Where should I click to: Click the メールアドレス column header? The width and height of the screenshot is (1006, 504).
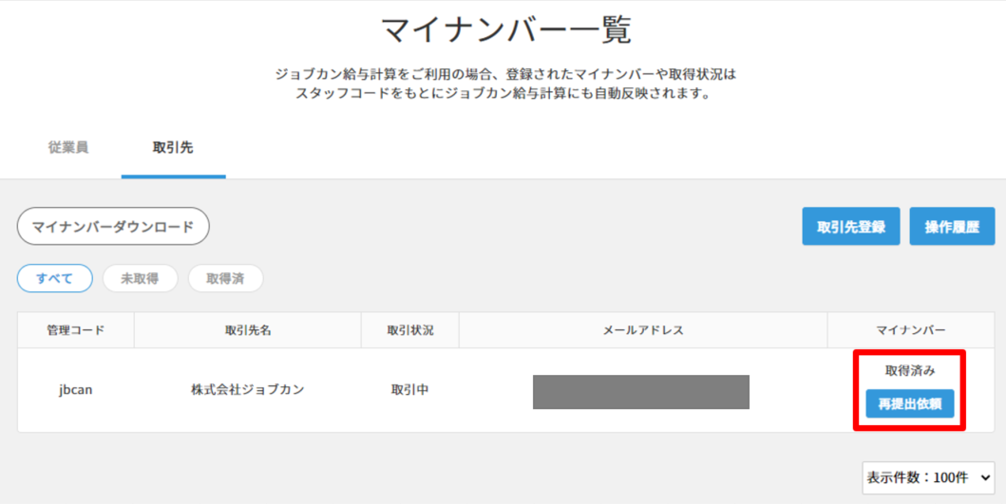pyautogui.click(x=643, y=330)
